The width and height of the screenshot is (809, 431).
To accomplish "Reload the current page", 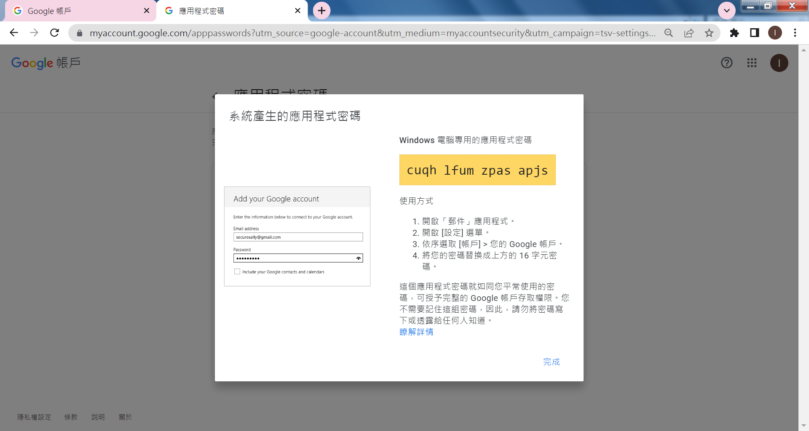I will [x=54, y=33].
